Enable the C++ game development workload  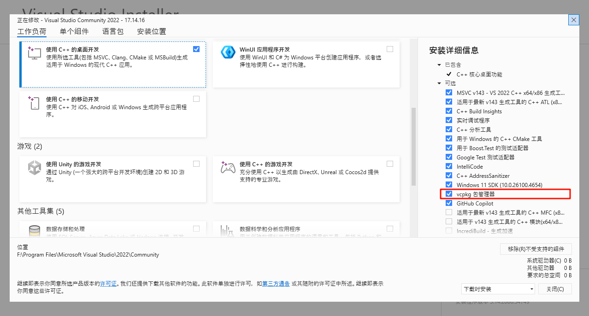(390, 164)
